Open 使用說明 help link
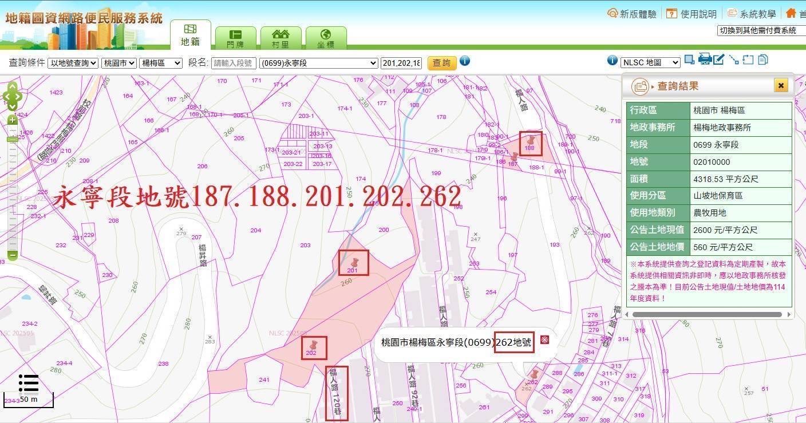 point(692,14)
